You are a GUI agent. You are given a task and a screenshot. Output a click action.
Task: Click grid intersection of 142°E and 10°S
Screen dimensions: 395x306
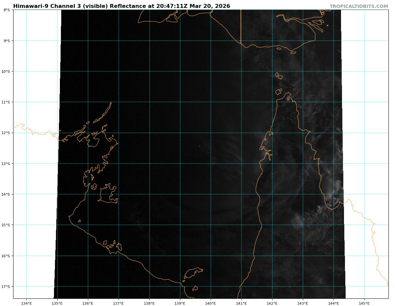pyautogui.click(x=272, y=71)
